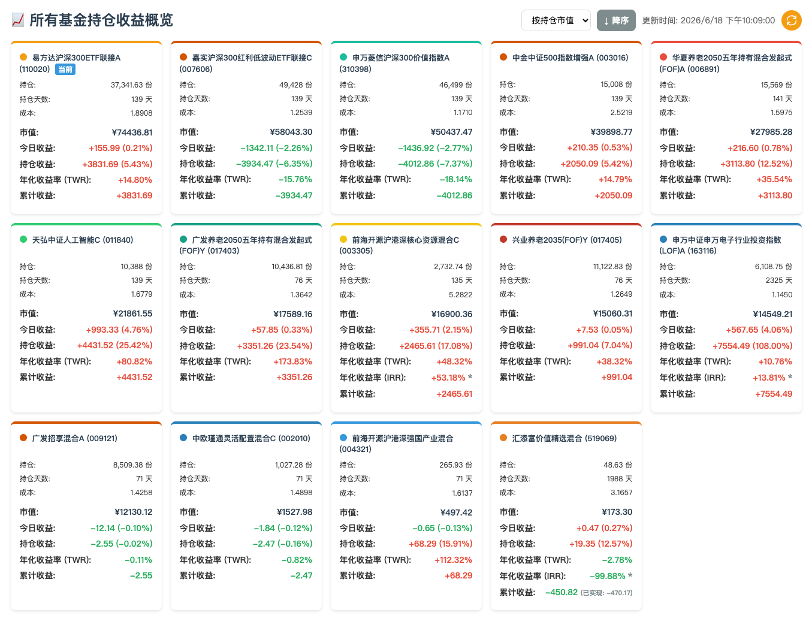812x624 pixels.
Task: Click the color dot of 中欧瑾通灵活配置混合C
Action: tap(183, 438)
